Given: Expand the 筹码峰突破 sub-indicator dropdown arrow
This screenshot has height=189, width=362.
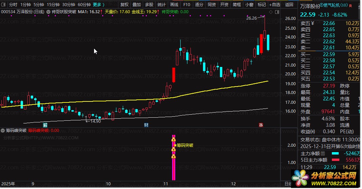Looking at the screenshot, I should [x=3, y=131].
